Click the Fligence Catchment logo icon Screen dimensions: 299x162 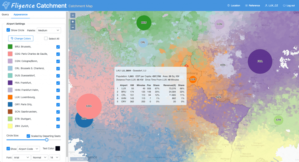[x=6, y=6]
